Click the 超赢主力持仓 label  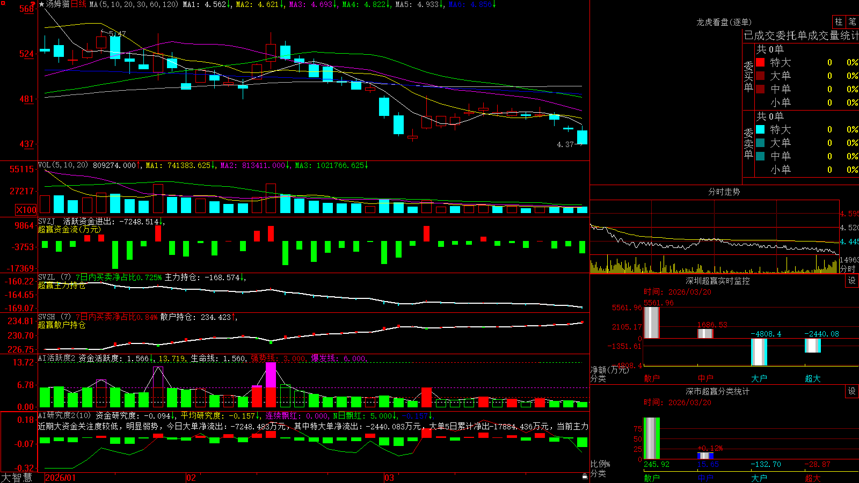coord(62,285)
